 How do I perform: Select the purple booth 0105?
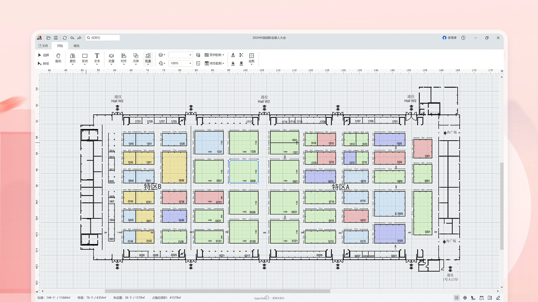(x=390, y=234)
